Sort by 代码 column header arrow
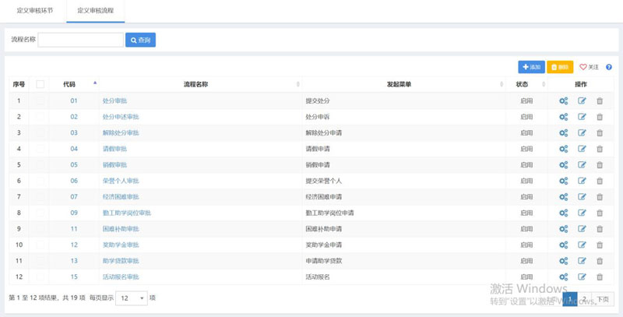Screen dimensions: 623x317 click(95, 83)
